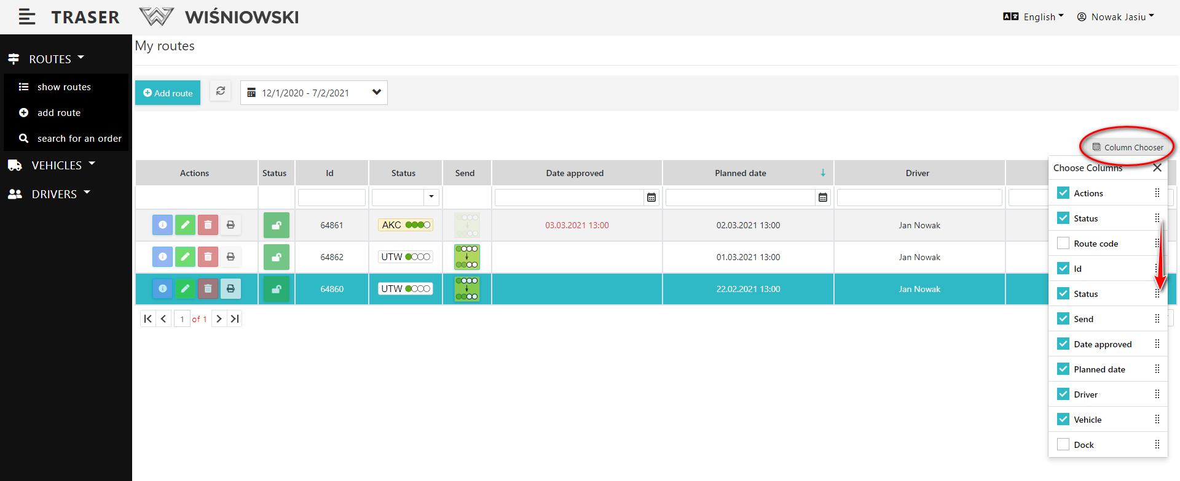Check the Dock column checkbox
The image size is (1180, 481).
[1063, 445]
